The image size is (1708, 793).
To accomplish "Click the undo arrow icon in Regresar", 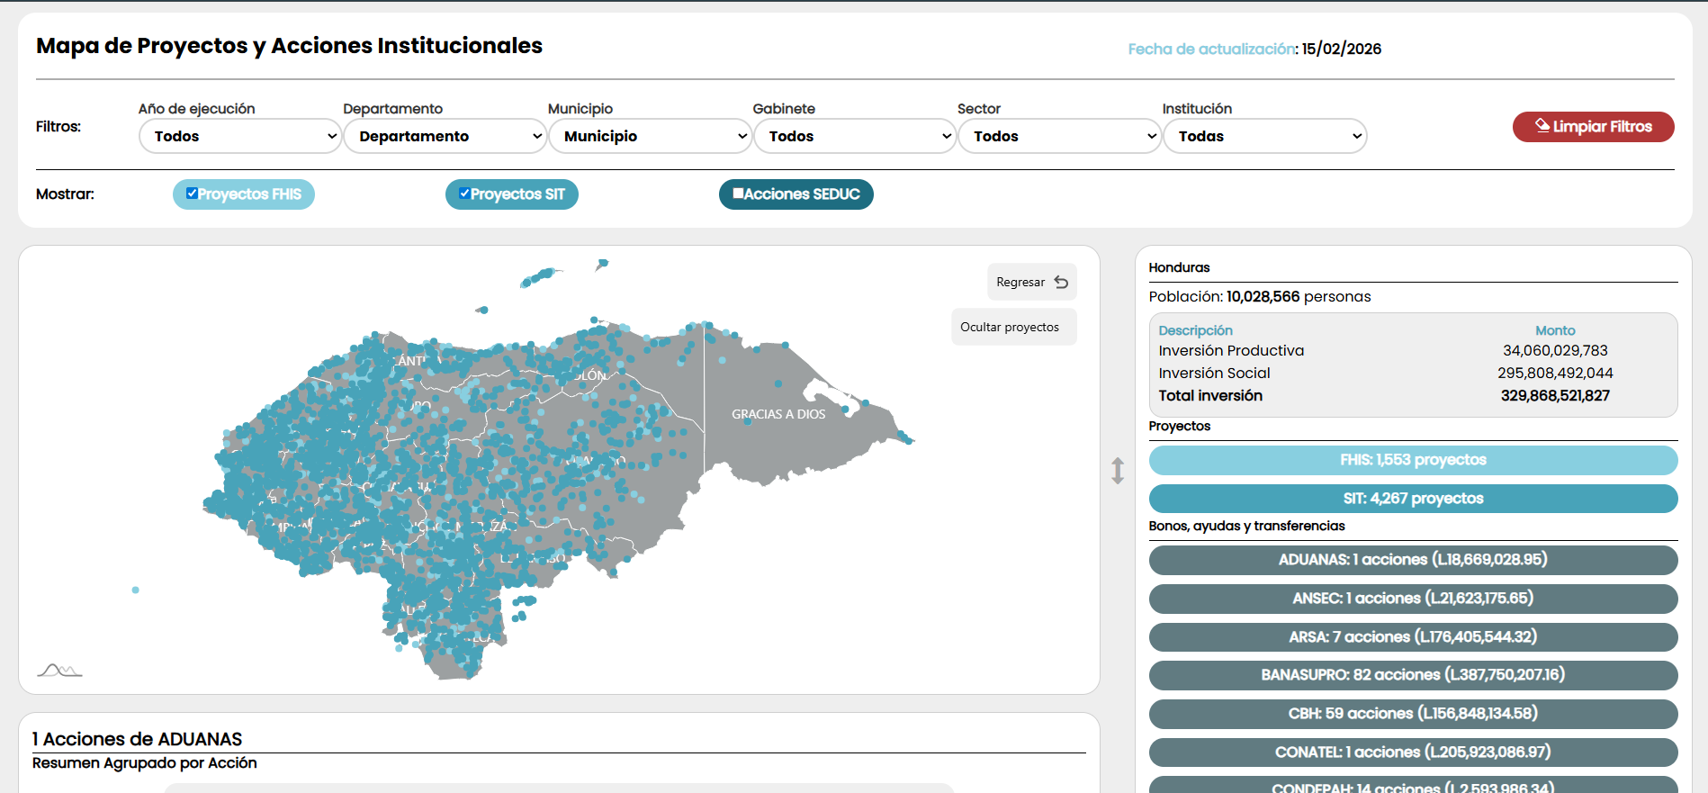I will pos(1061,282).
